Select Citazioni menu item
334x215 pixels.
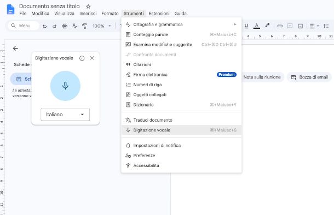(181, 64)
